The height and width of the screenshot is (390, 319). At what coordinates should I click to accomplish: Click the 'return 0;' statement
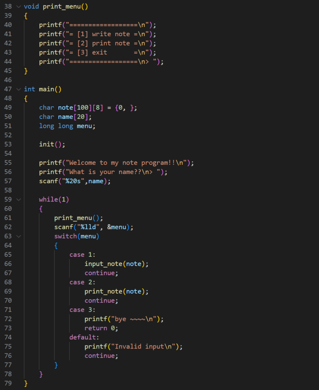pos(101,328)
